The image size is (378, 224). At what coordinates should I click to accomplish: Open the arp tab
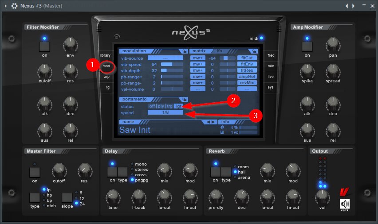click(x=106, y=77)
